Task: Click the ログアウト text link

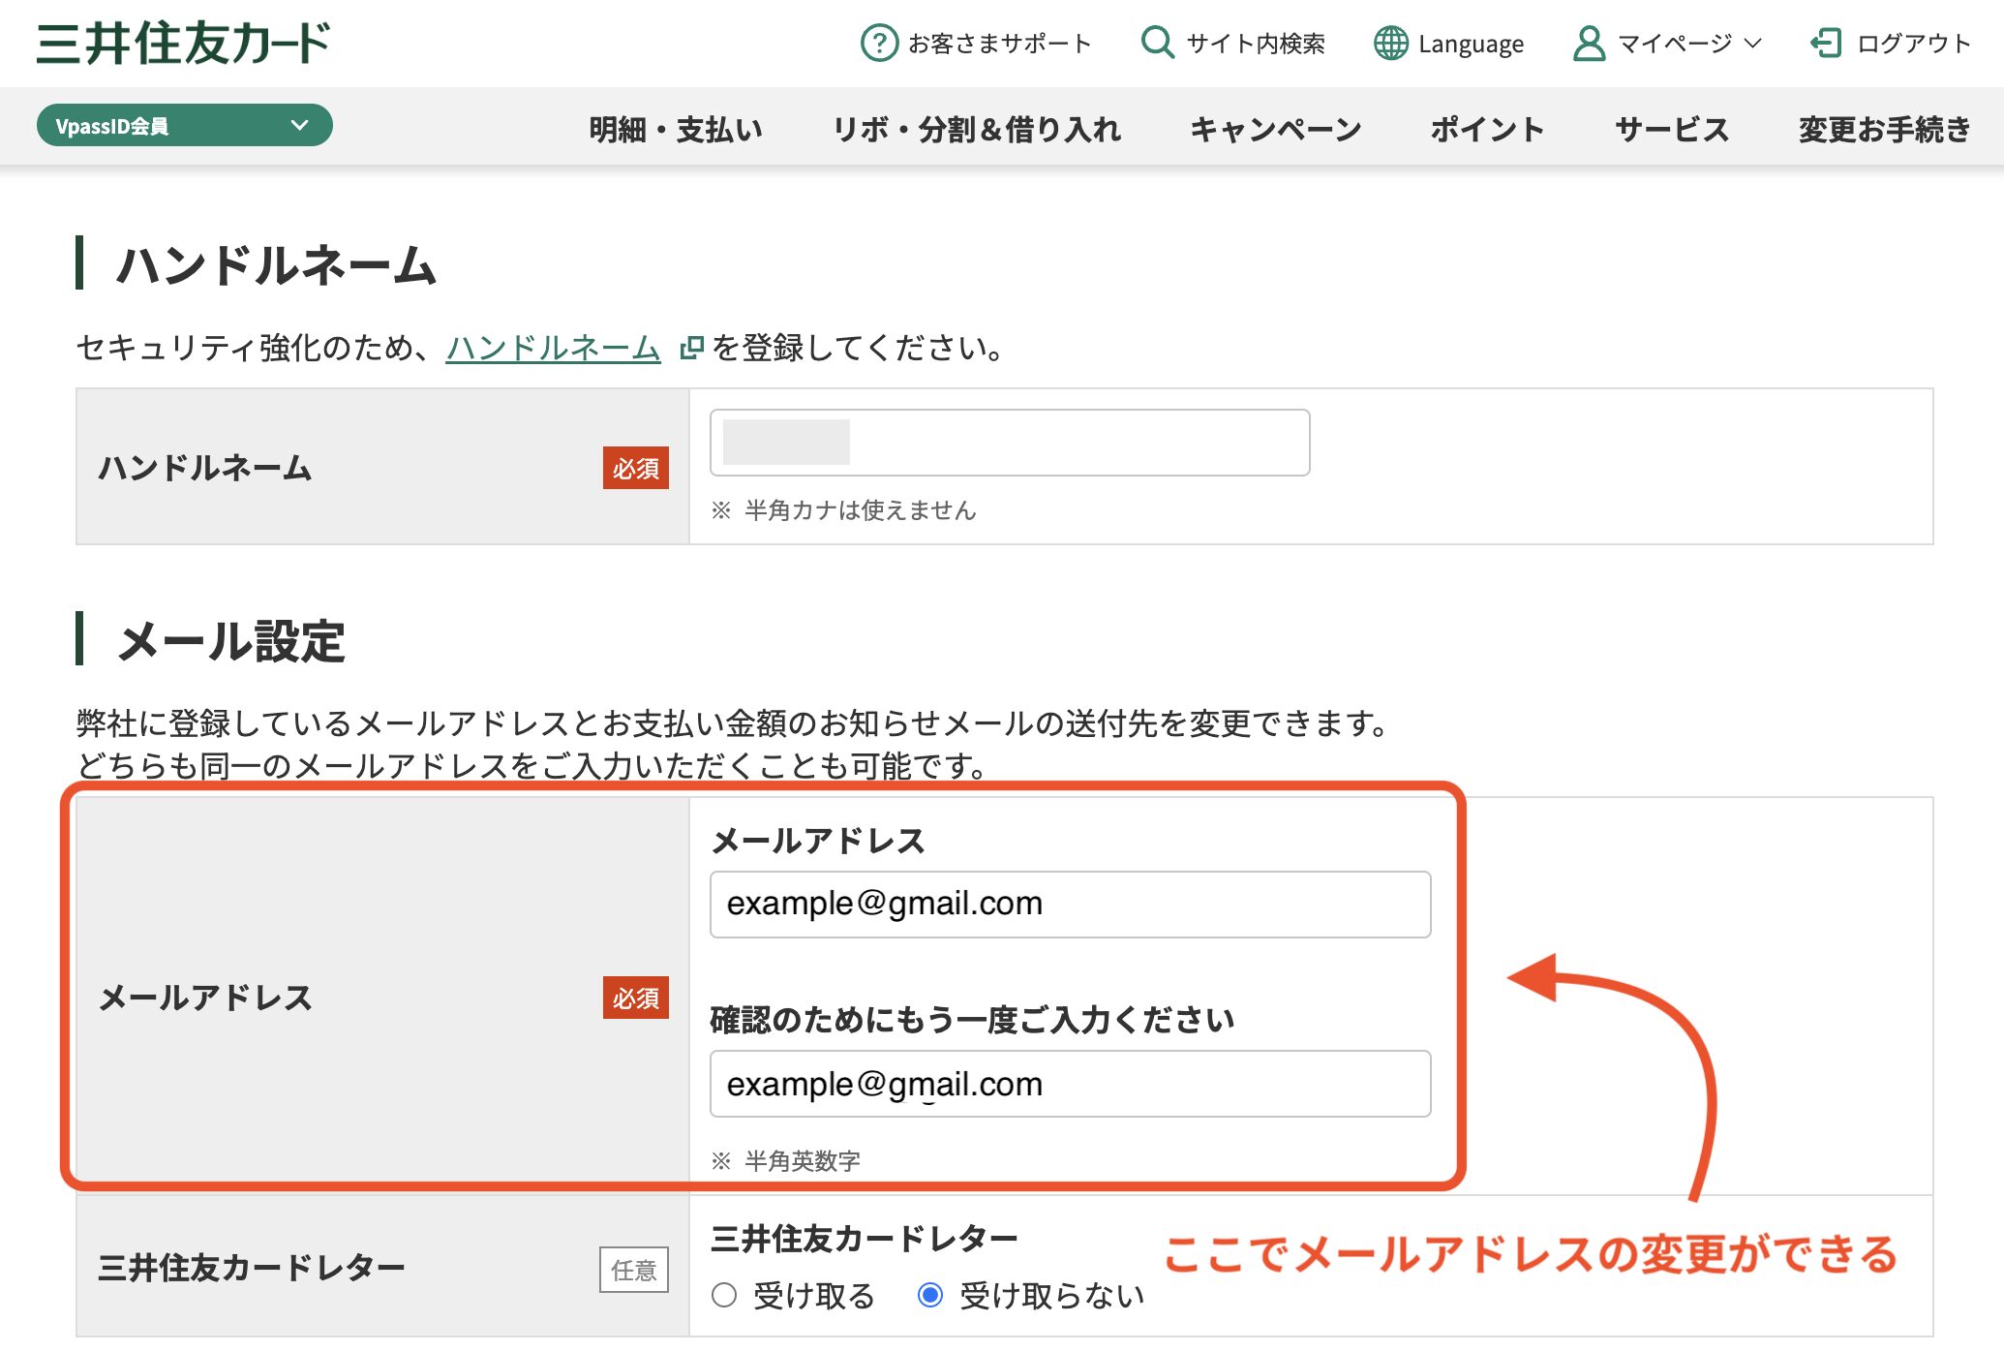Action: tap(1913, 44)
